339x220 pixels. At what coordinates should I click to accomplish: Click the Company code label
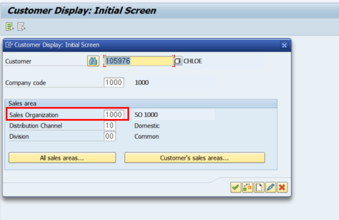click(x=25, y=83)
